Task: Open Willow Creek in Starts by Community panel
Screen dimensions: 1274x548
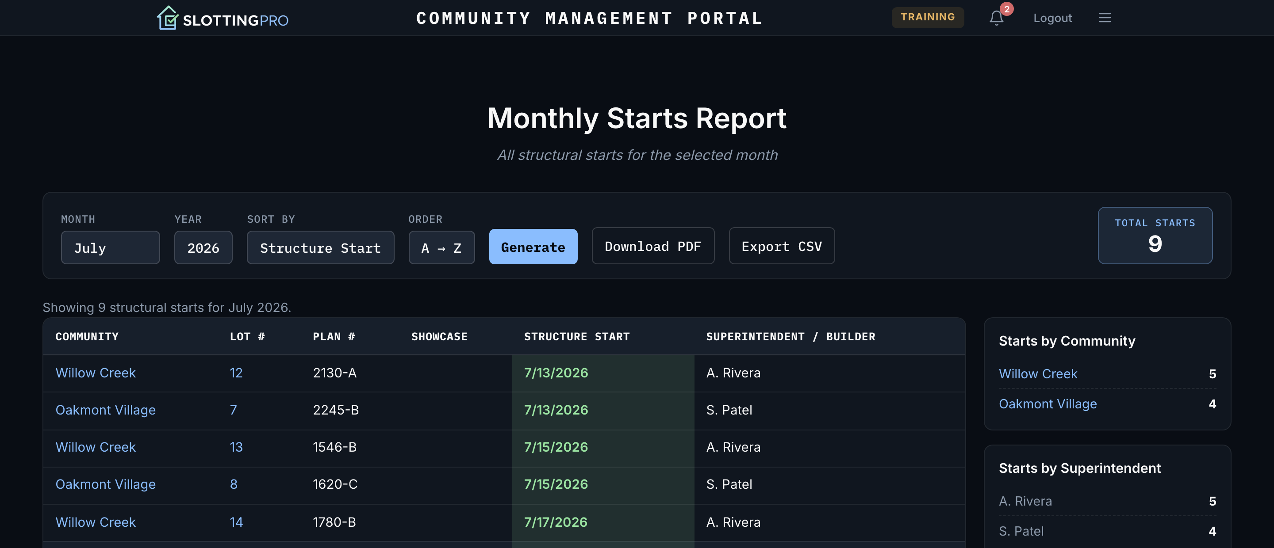Action: click(x=1038, y=373)
